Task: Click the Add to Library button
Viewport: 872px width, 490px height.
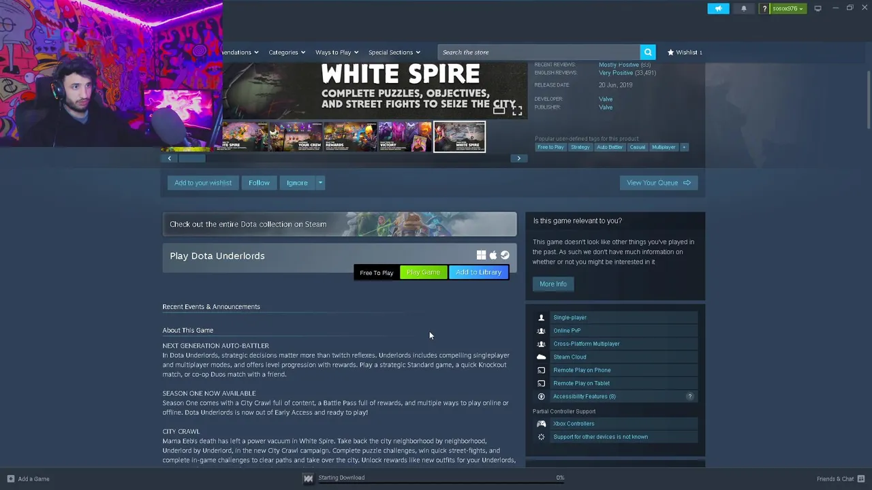Action: 478,272
